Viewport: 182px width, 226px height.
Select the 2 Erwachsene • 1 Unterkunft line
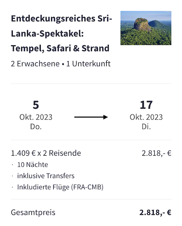pyautogui.click(x=61, y=64)
